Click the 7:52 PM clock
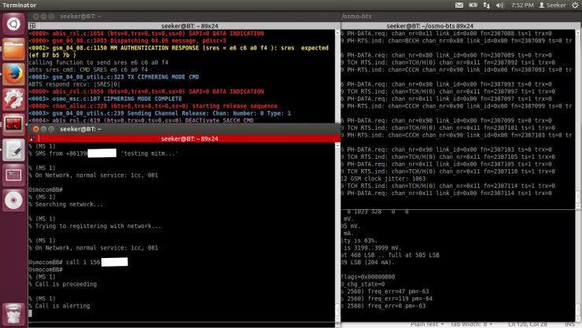The image size is (582, 328). [x=523, y=6]
